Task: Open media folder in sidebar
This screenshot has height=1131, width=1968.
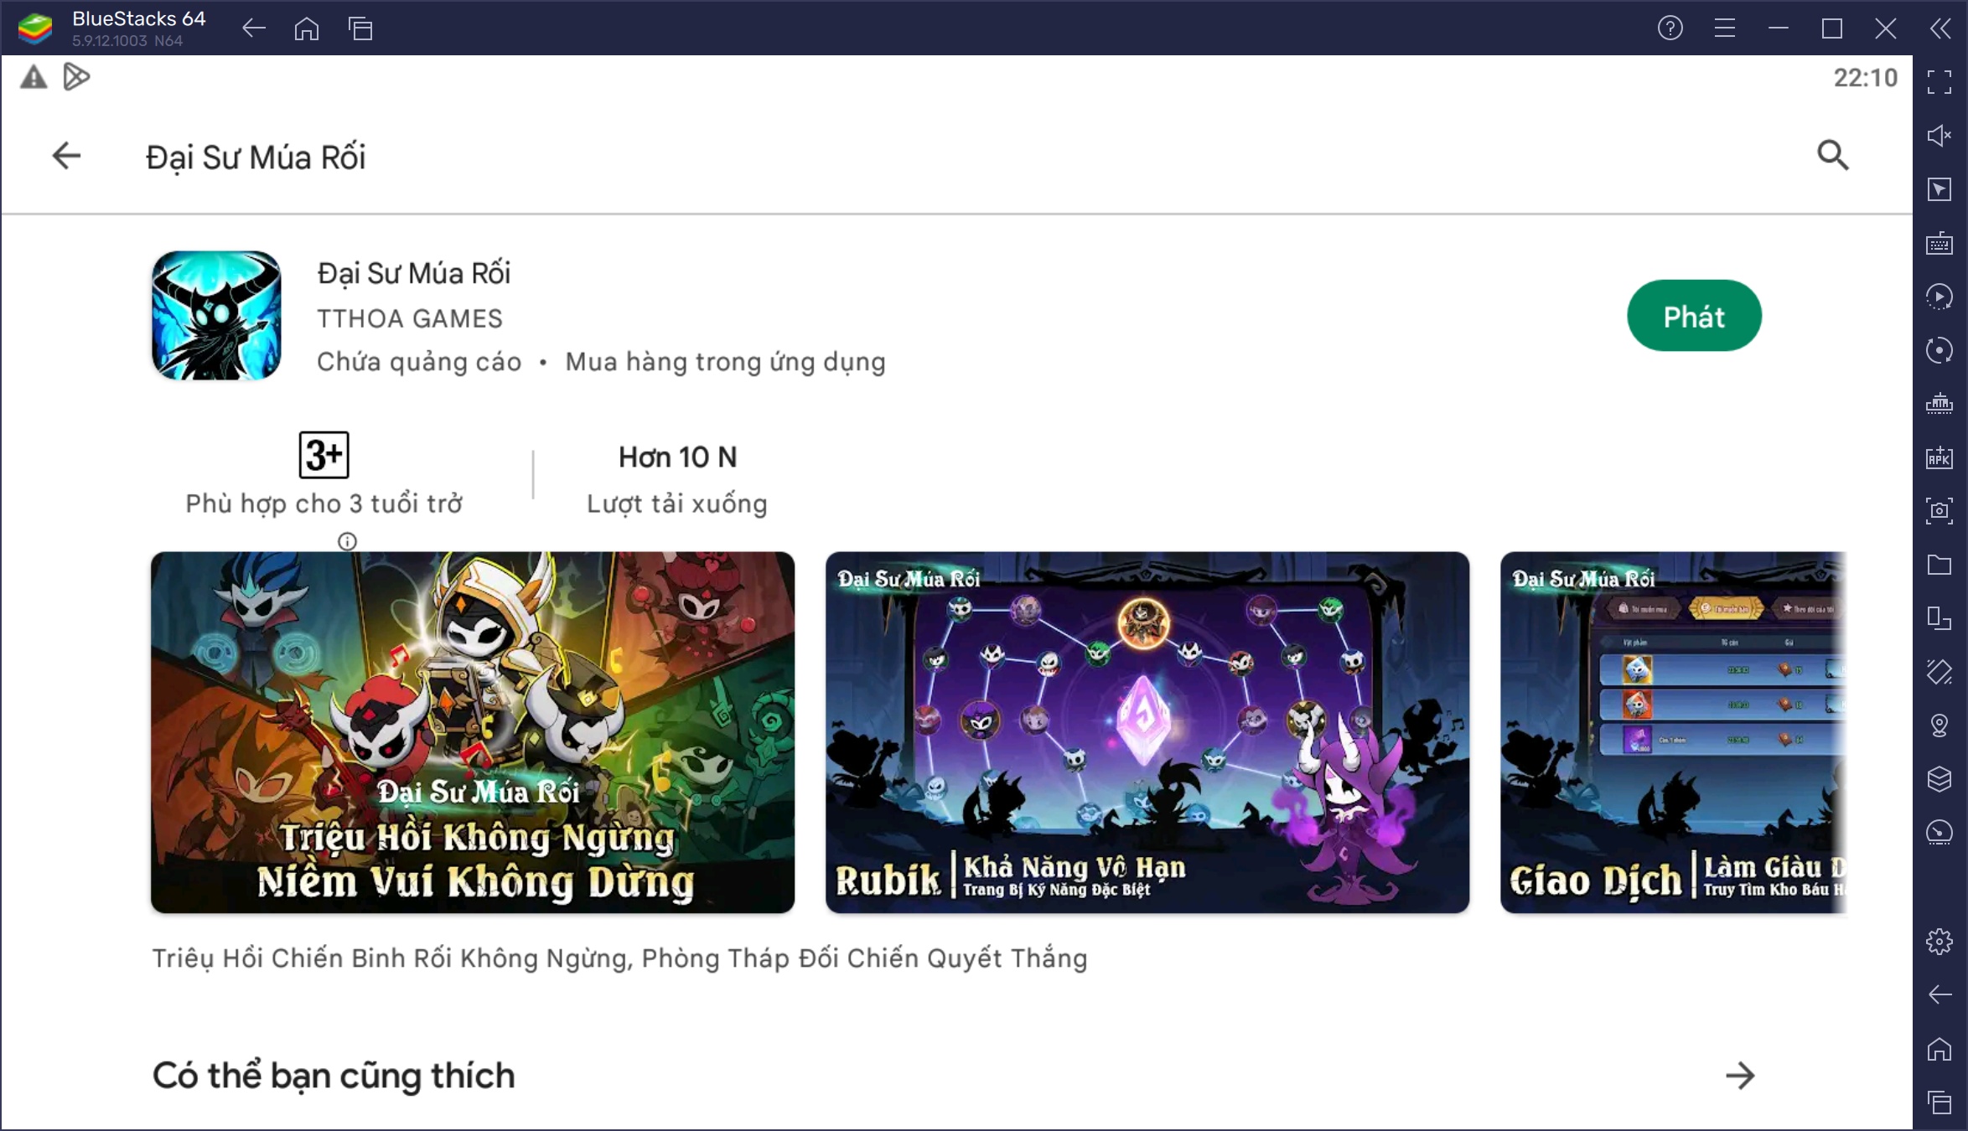Action: pos(1939,565)
